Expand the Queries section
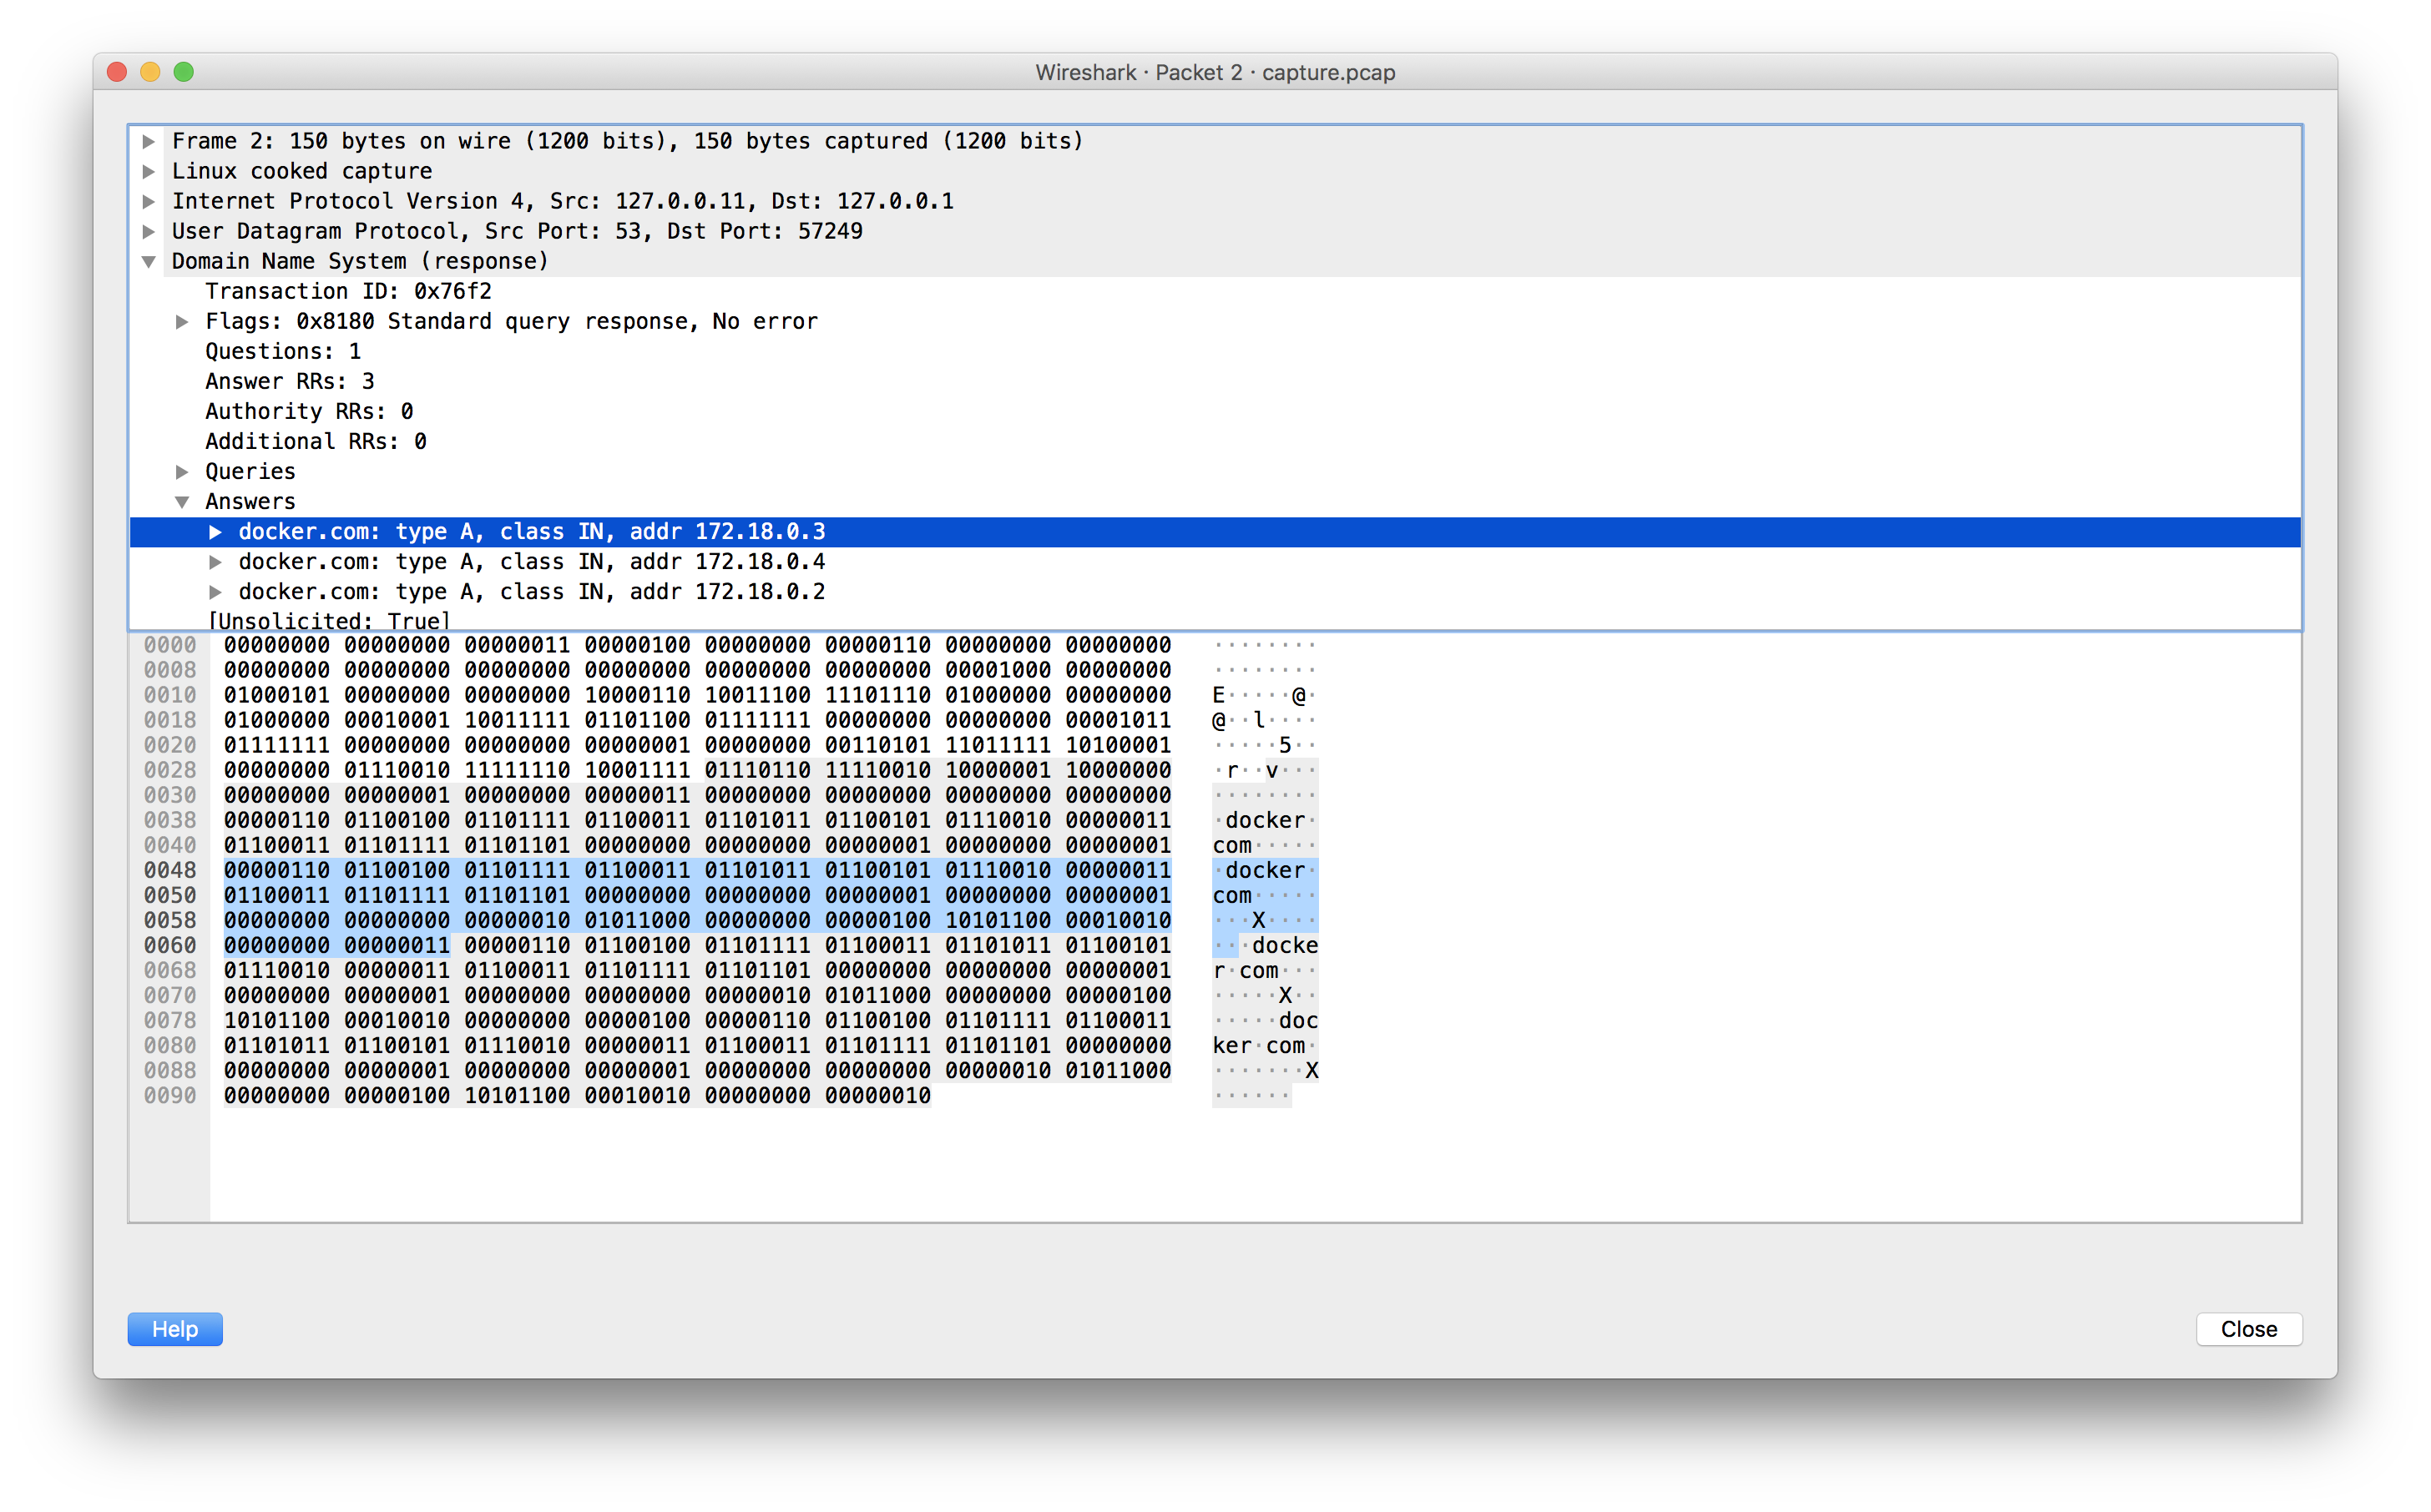2431x1512 pixels. point(182,471)
